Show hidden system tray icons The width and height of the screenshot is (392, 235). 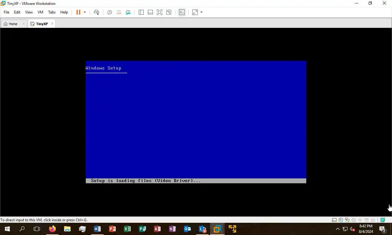click(x=338, y=229)
